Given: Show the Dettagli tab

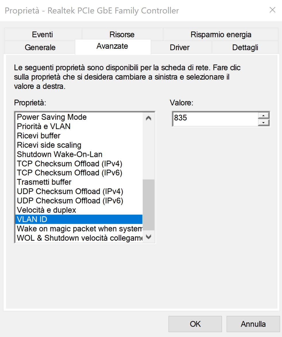Looking at the screenshot, I should coord(245,47).
